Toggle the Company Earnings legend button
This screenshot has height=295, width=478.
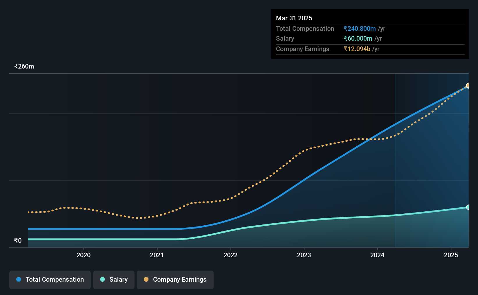[x=175, y=280]
